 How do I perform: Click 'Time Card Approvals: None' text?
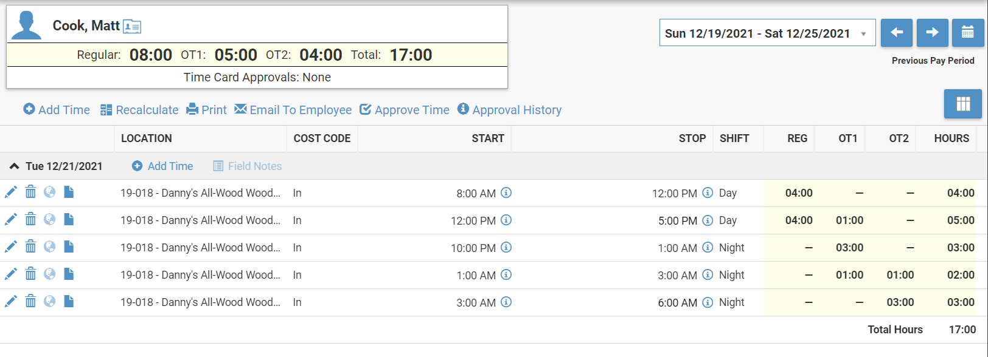257,77
